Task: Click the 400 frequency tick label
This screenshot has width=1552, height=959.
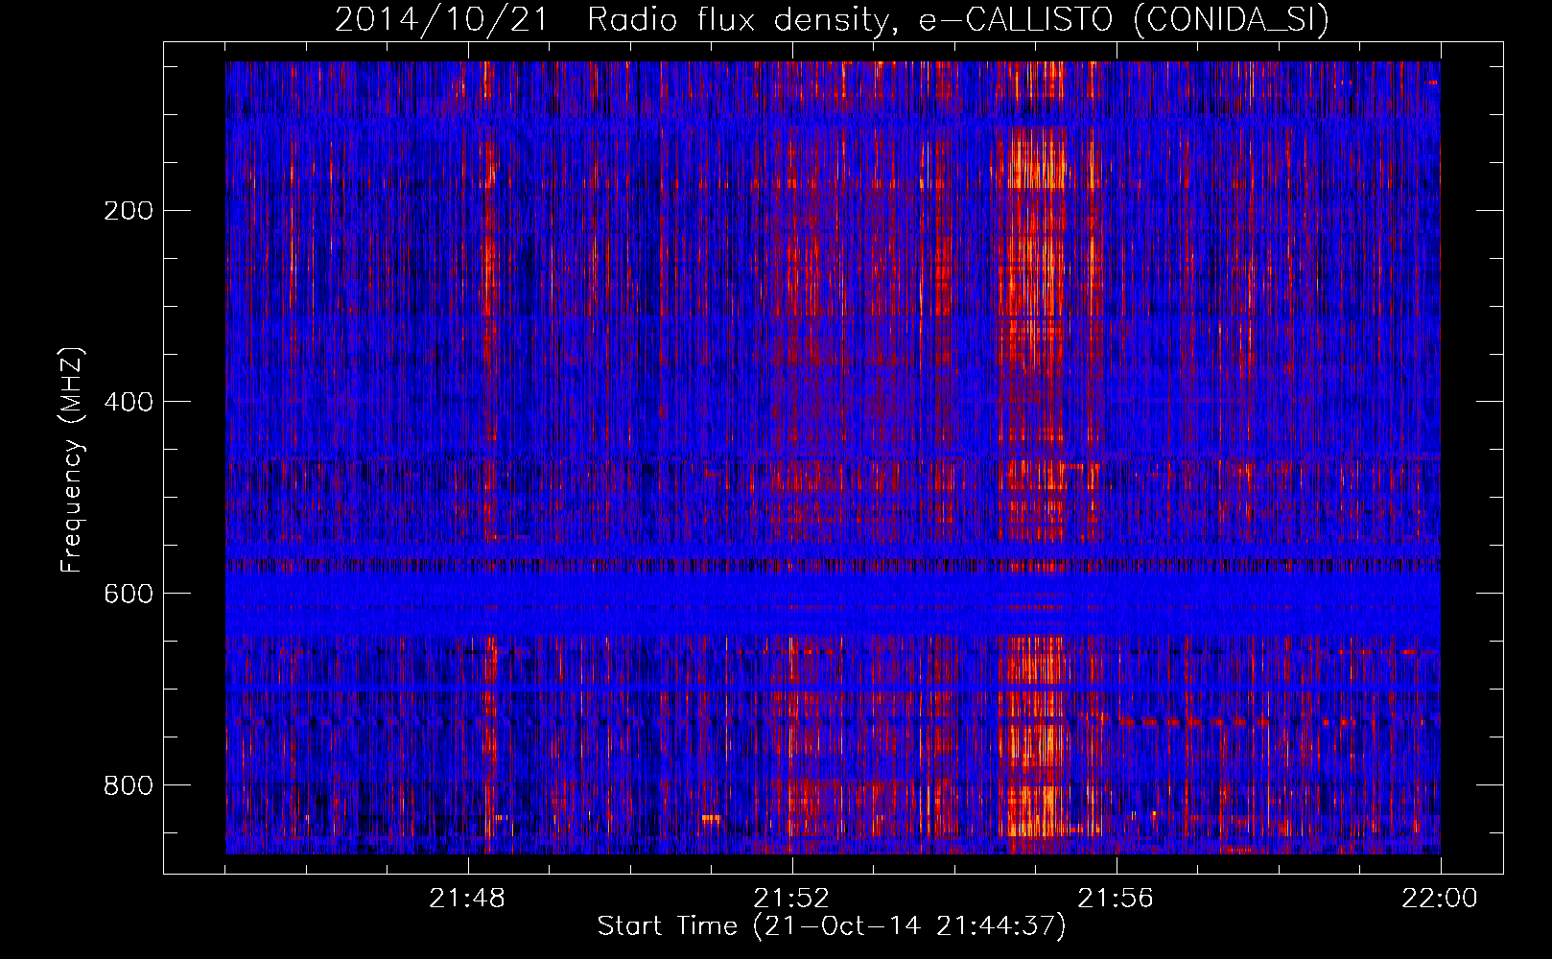Action: tap(129, 402)
